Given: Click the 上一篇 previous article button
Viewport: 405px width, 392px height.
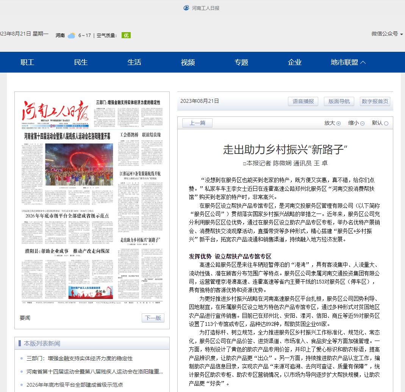Looking at the screenshot, I should (197, 123).
